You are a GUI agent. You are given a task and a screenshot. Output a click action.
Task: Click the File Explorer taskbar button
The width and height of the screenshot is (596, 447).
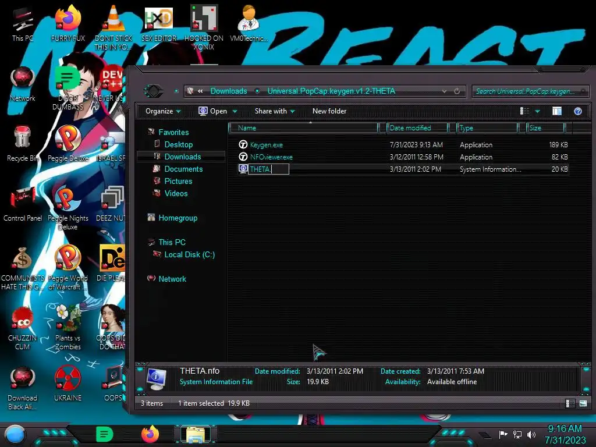point(196,435)
